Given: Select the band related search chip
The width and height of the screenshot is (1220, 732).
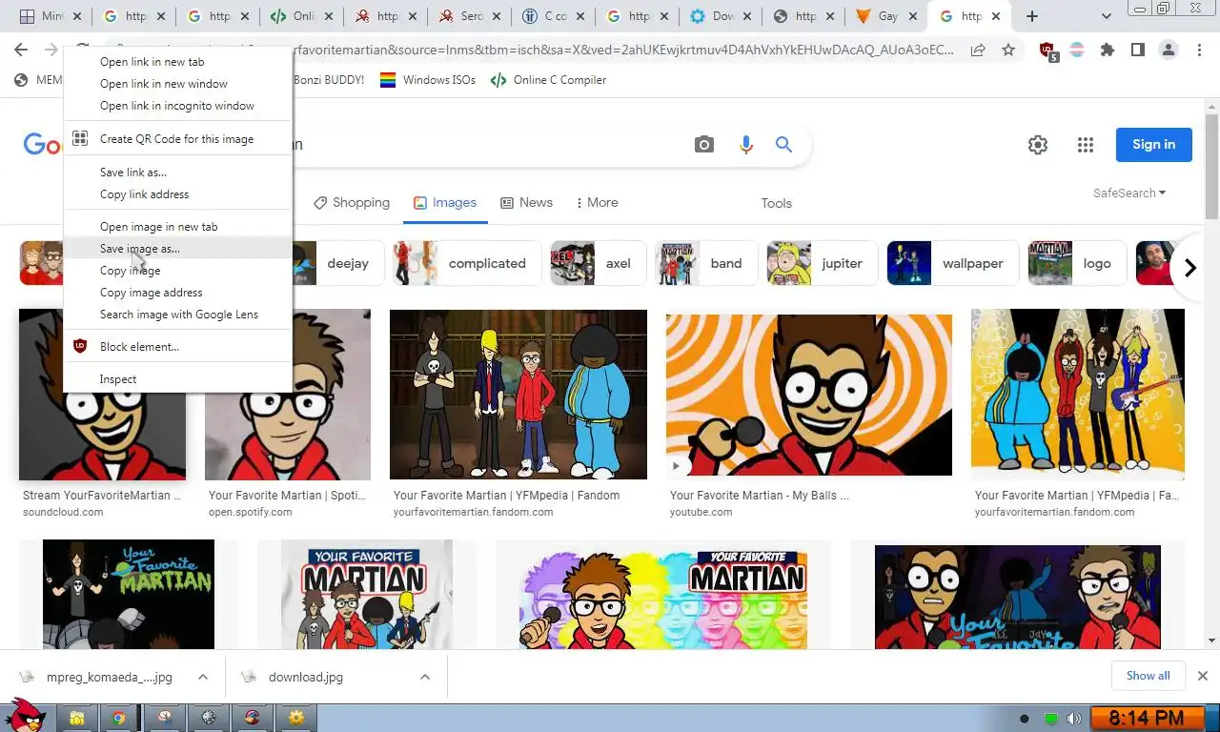Looking at the screenshot, I should coord(706,263).
